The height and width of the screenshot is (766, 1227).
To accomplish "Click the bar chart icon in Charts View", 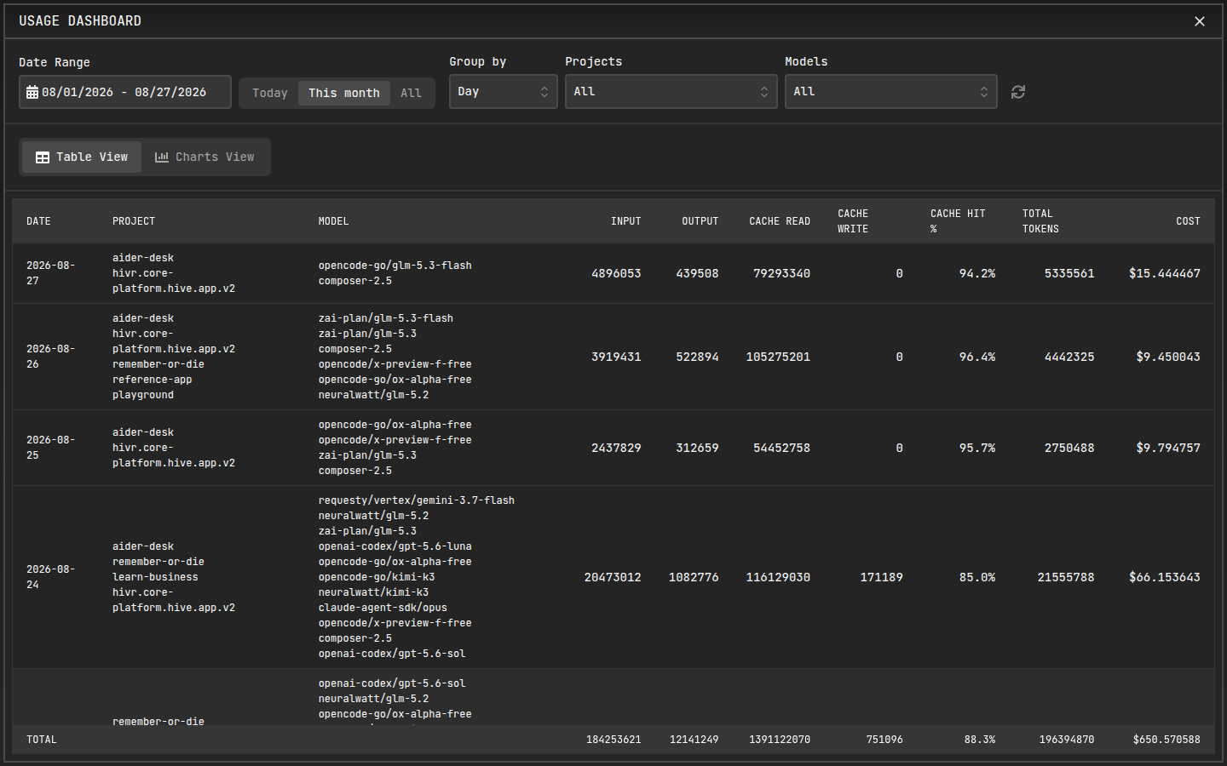I will point(161,157).
